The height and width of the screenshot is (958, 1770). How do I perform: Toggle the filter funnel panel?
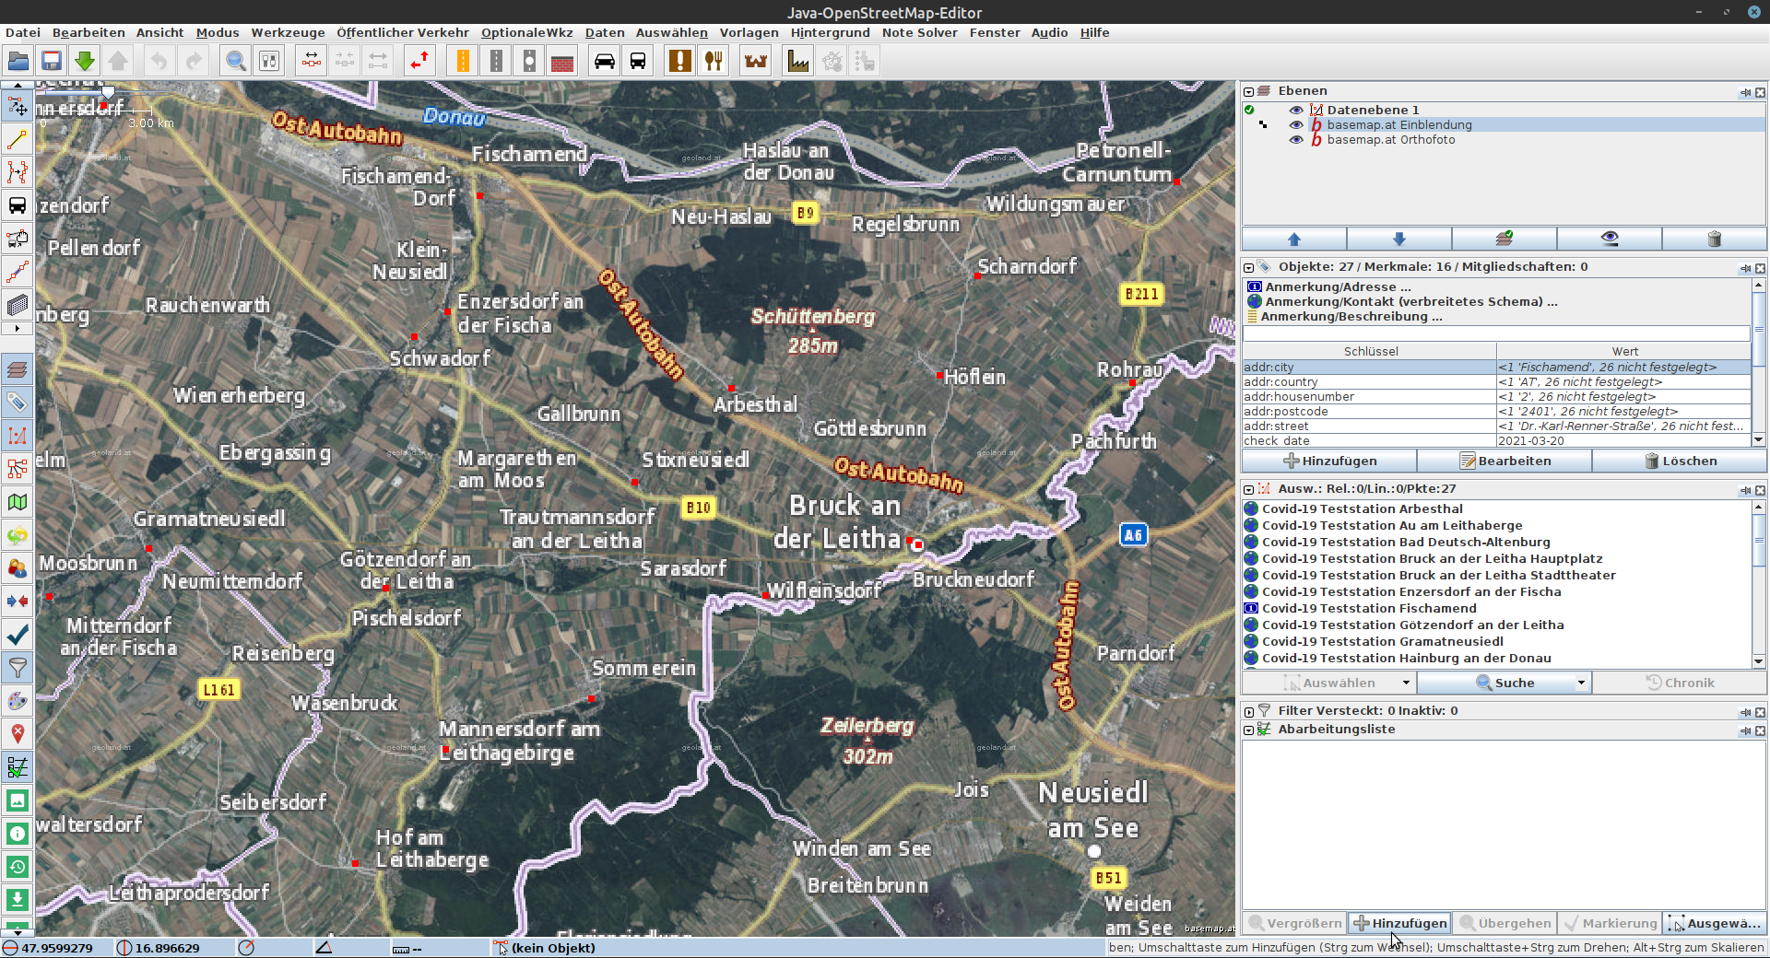coord(18,668)
